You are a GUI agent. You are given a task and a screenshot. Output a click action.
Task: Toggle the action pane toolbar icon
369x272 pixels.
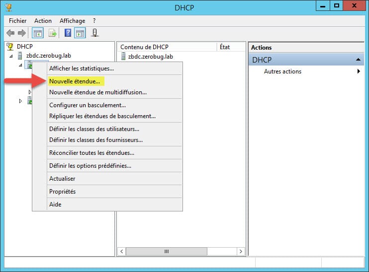click(x=80, y=33)
